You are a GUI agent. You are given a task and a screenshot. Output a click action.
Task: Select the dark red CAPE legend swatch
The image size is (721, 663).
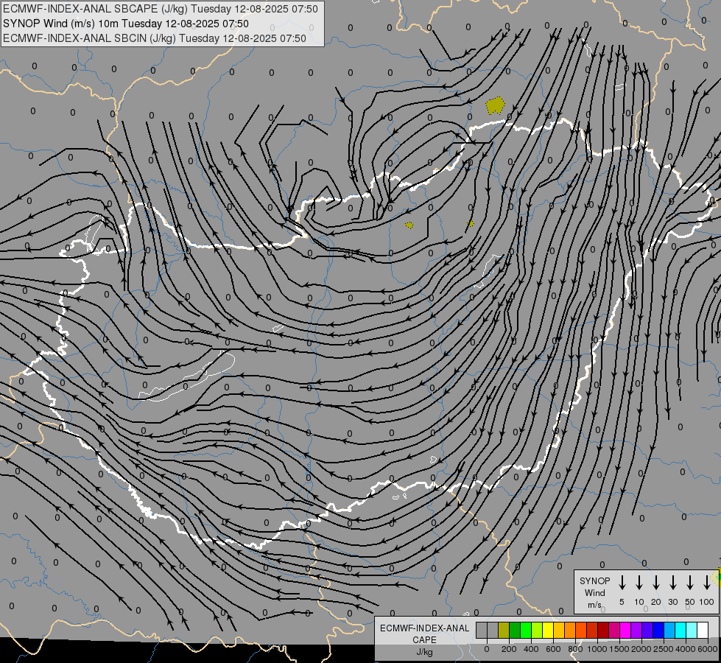point(603,630)
